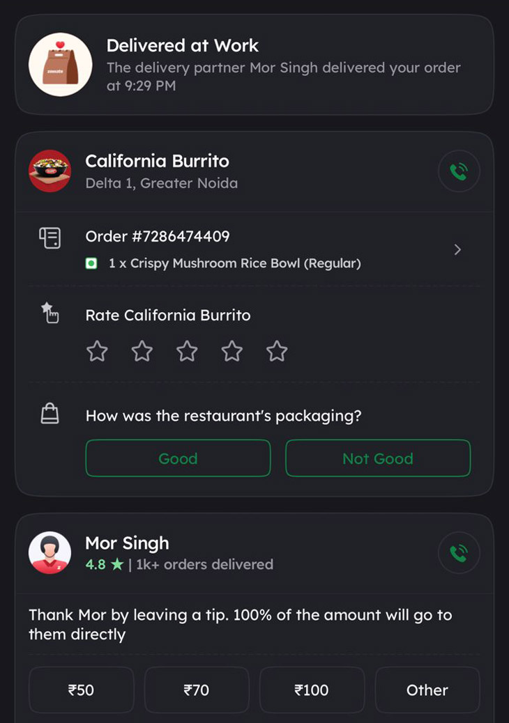Tap the order receipt icon
509x723 pixels.
[50, 238]
